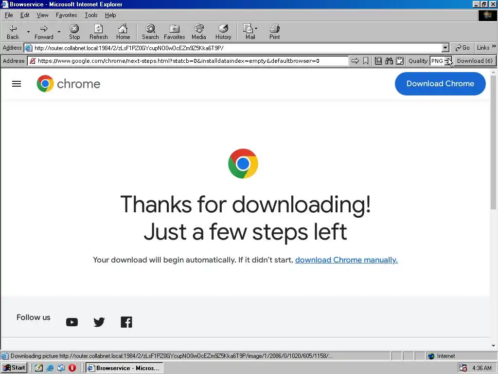
Task: Open the Media pane
Action: click(199, 32)
